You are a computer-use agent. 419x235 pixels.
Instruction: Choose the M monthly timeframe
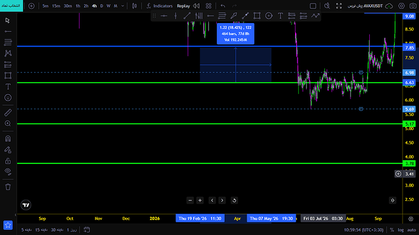[x=115, y=6]
